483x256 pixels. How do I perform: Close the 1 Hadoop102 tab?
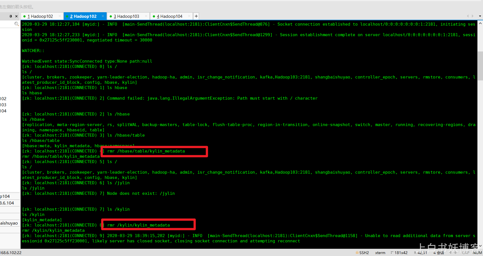click(x=60, y=16)
